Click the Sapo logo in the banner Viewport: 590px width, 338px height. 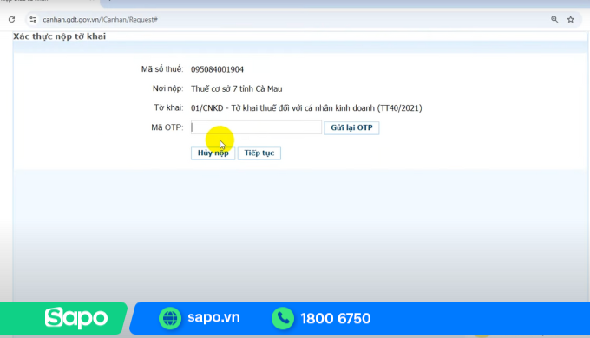(x=76, y=318)
